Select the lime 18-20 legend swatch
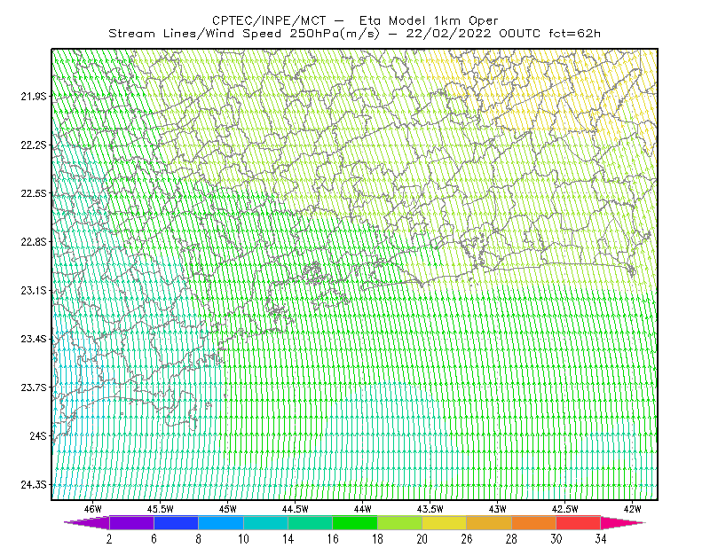 click(x=400, y=522)
